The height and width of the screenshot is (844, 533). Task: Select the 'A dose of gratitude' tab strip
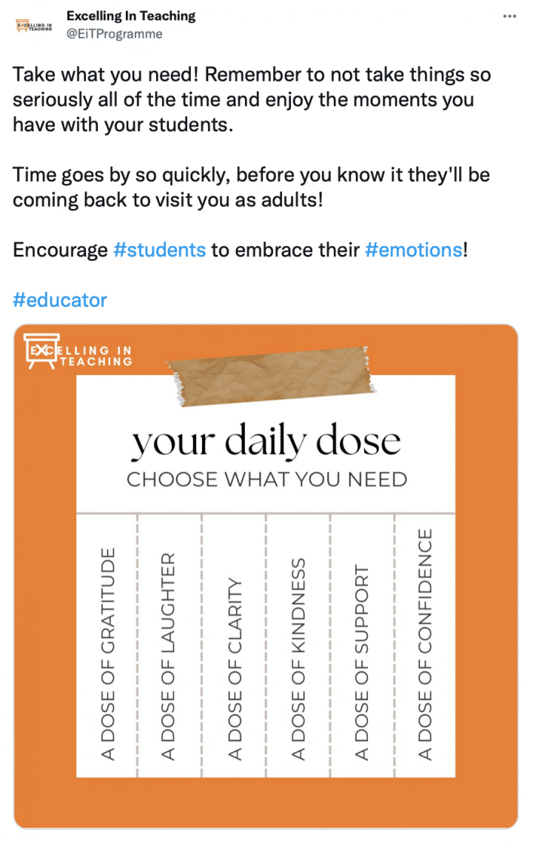click(108, 652)
